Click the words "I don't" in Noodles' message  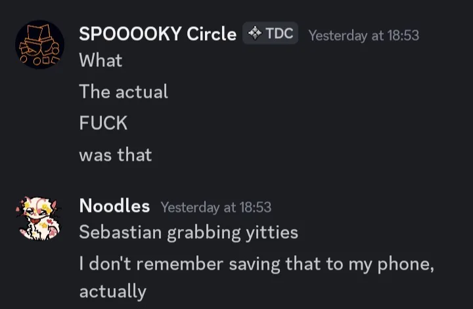click(101, 264)
